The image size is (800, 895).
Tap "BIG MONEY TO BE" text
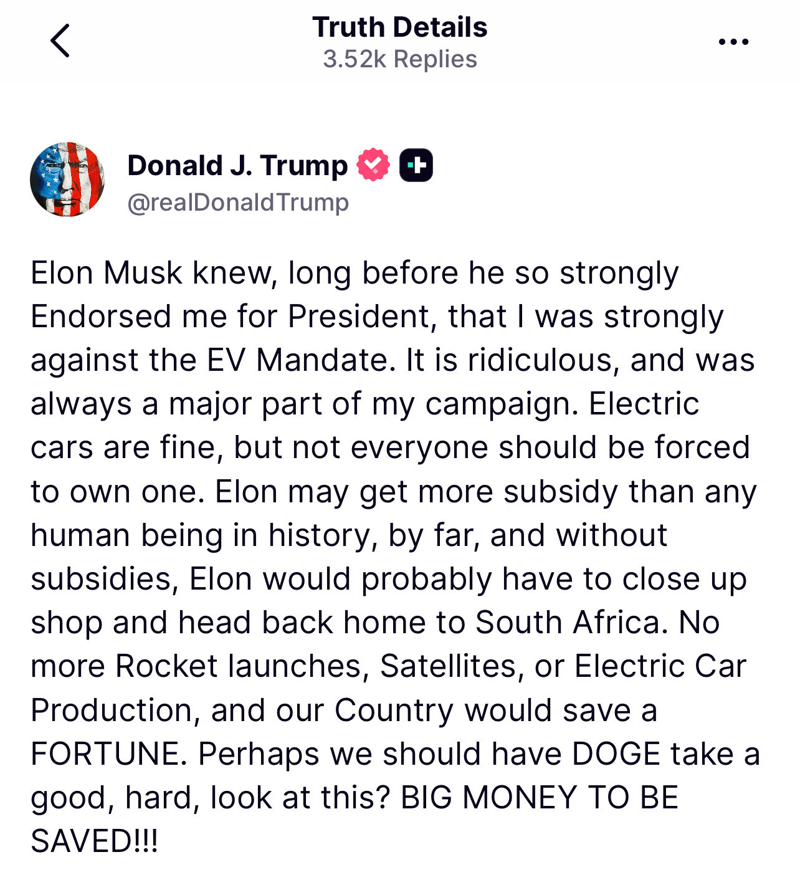(539, 797)
